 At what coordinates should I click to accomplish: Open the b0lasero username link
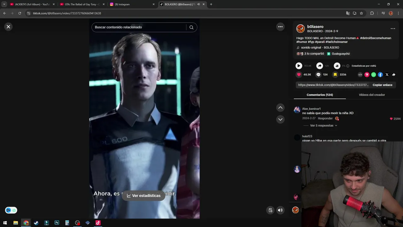pyautogui.click(x=315, y=27)
